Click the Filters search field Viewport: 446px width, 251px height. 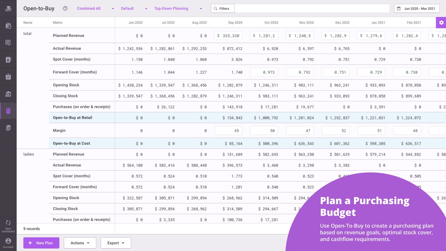pyautogui.click(x=300, y=8)
